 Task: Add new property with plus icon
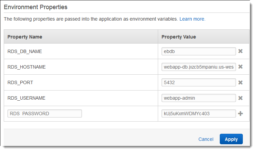[x=240, y=114]
